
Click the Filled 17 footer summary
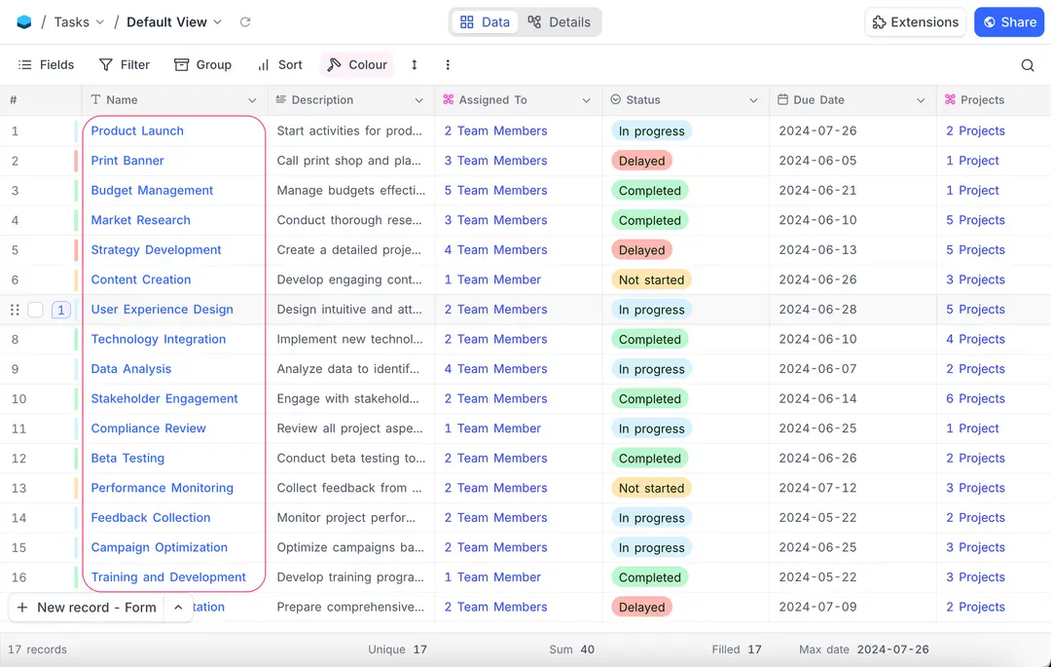737,649
